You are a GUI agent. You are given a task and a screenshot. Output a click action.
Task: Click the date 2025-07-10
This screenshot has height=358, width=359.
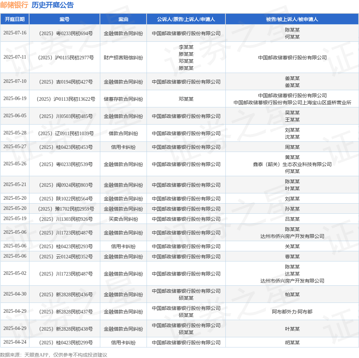point(15,81)
